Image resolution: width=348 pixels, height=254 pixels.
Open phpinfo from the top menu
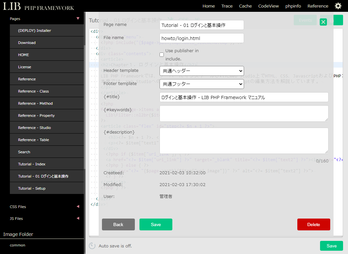tap(292, 6)
